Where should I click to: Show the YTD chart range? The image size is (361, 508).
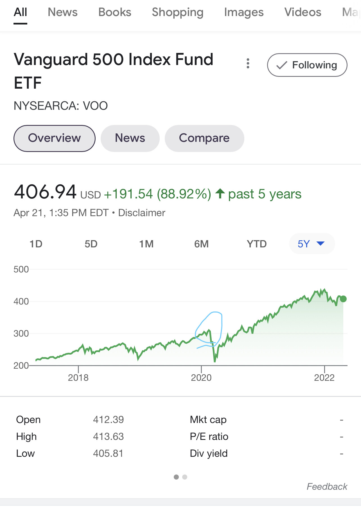click(x=256, y=244)
